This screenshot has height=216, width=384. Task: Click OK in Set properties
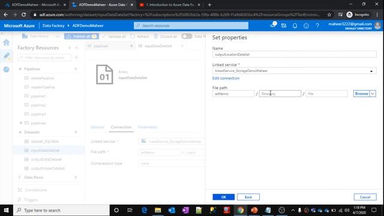coord(223,197)
